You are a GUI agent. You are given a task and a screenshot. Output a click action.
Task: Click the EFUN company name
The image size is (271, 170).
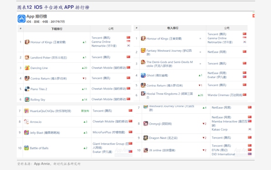220,150
